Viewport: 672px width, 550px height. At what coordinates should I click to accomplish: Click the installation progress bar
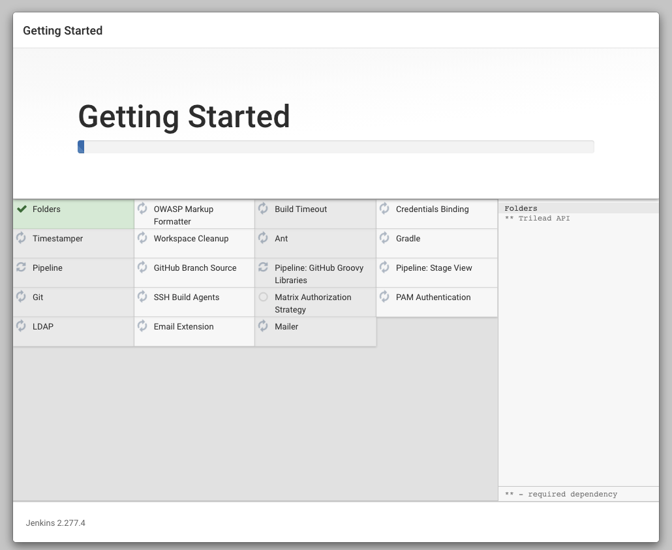pyautogui.click(x=335, y=147)
